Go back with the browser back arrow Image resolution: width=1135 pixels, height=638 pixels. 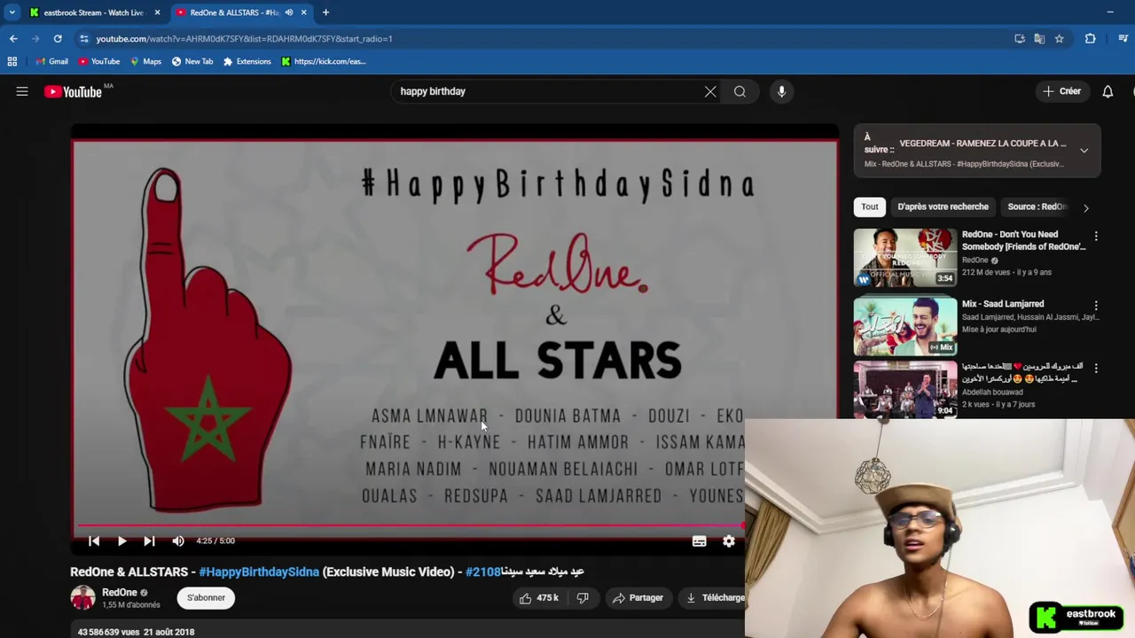click(x=13, y=39)
